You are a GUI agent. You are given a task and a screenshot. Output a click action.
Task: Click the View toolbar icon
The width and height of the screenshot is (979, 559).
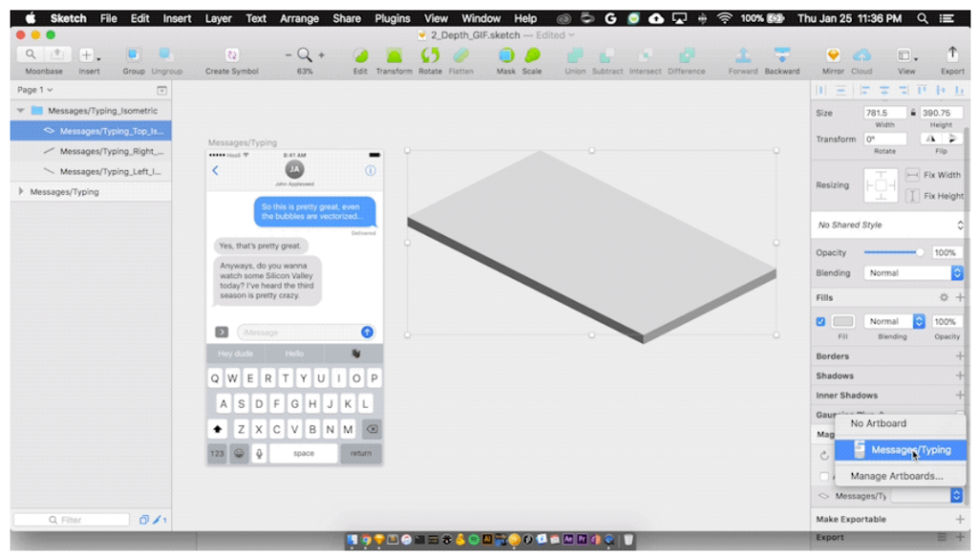click(906, 55)
